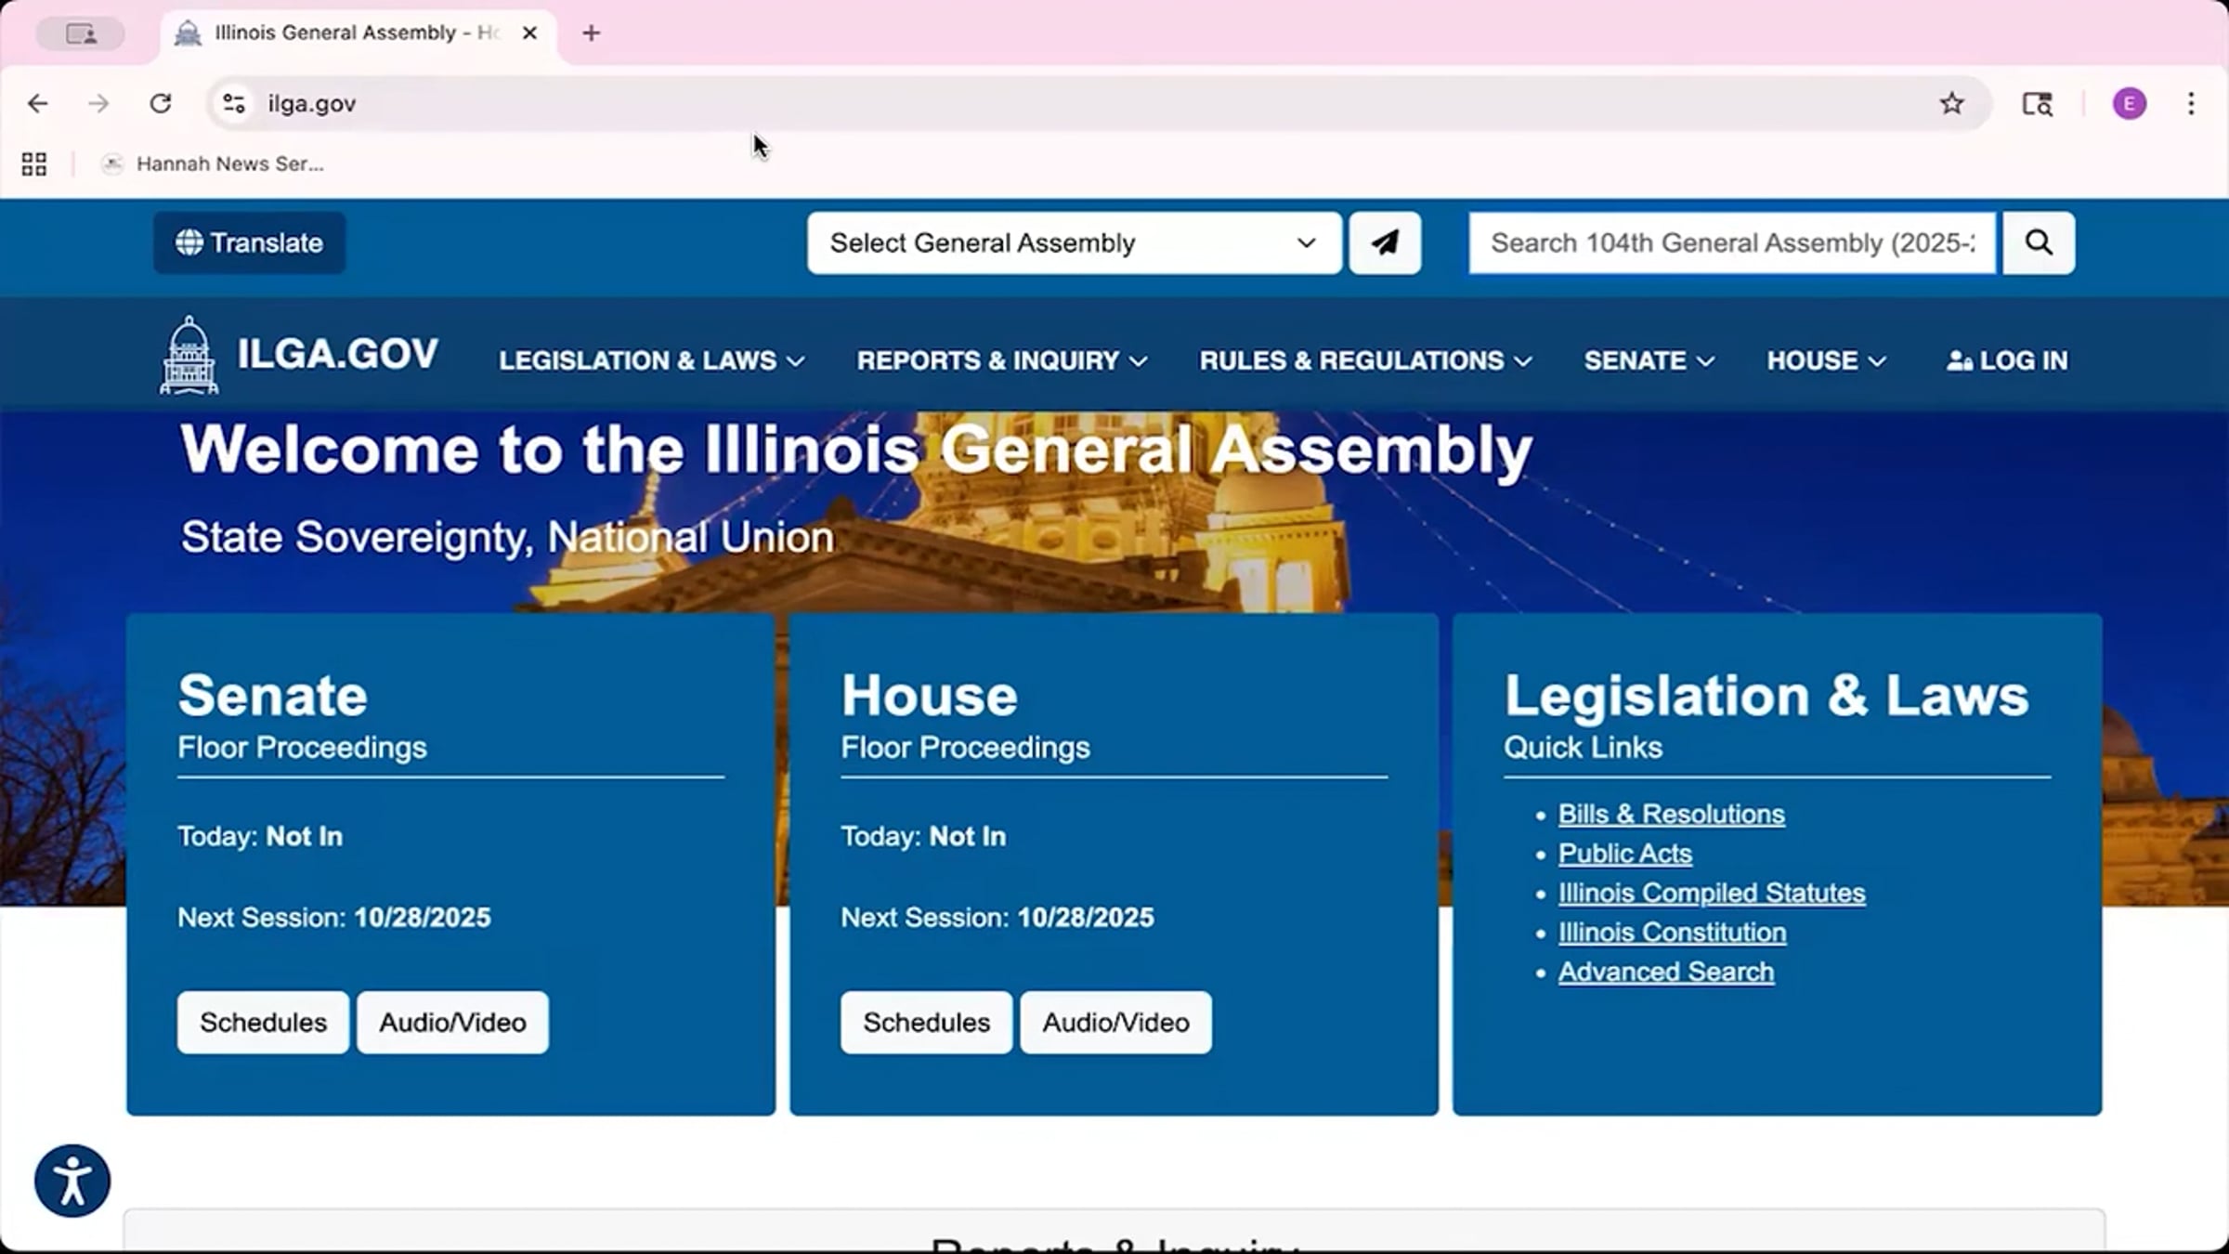This screenshot has width=2229, height=1254.
Task: Open the accessibility options icon
Action: pyautogui.click(x=72, y=1181)
